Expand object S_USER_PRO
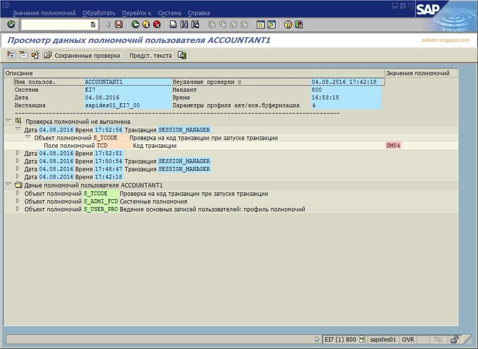478x349 pixels. point(18,209)
